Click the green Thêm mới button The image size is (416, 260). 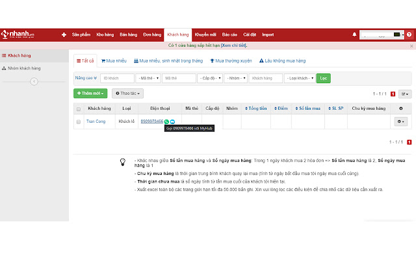click(90, 94)
